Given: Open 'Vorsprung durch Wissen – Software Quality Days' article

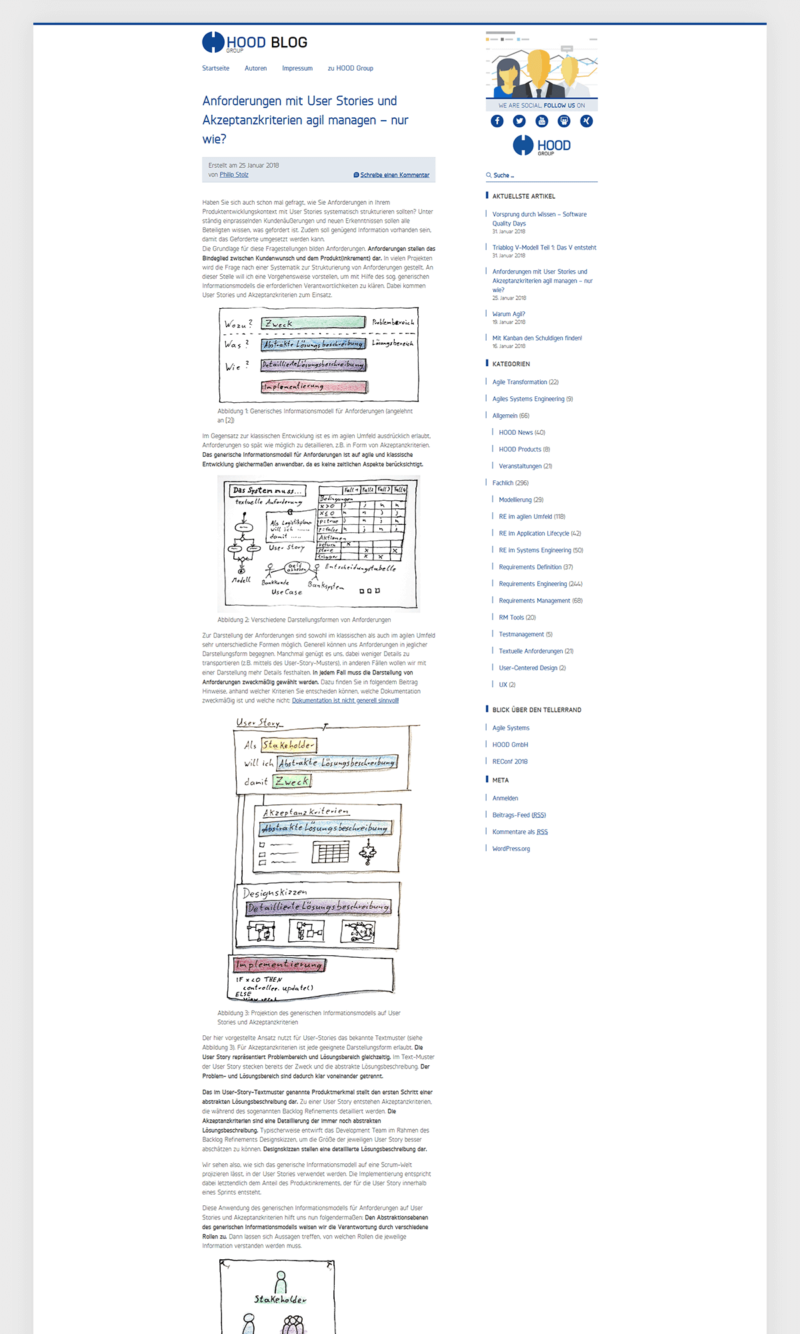Looking at the screenshot, I should [540, 219].
